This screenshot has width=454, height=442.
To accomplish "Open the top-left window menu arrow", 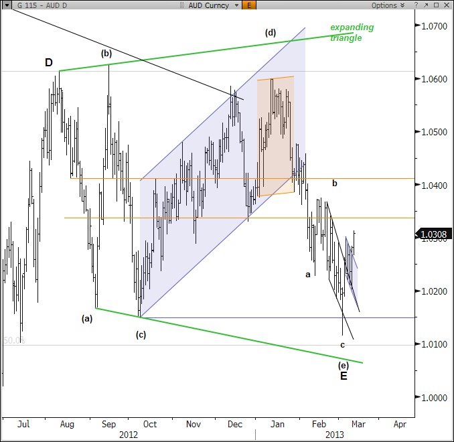I will [7, 5].
